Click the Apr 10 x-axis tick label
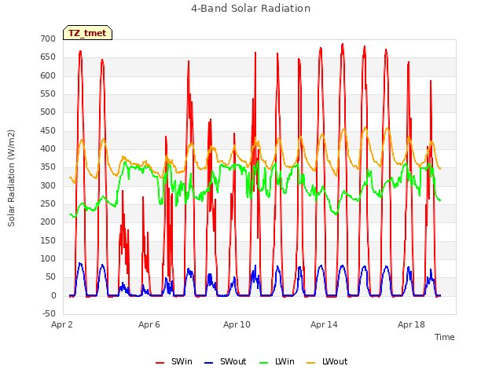 point(237,324)
